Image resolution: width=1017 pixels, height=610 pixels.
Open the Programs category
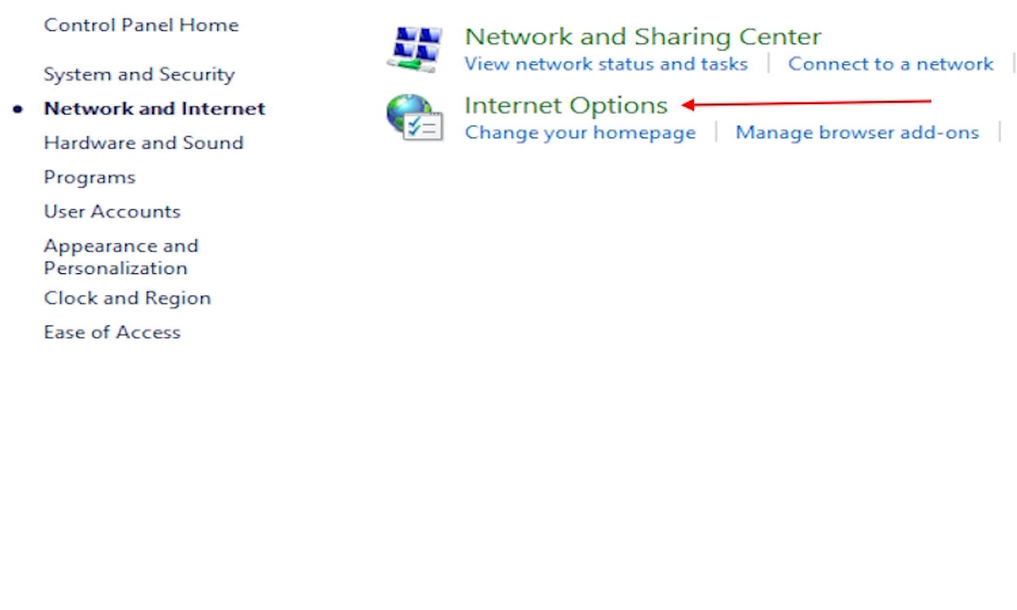pyautogui.click(x=89, y=177)
